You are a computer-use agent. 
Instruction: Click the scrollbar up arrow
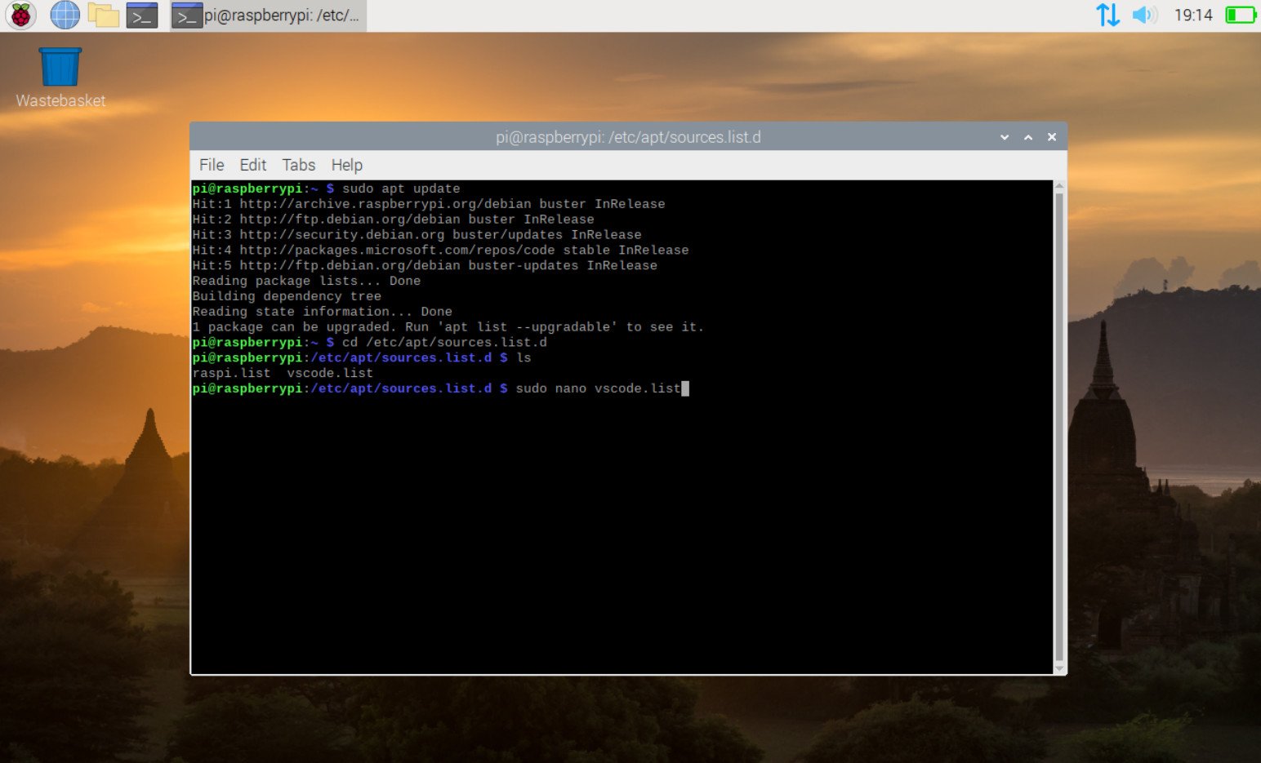coord(1059,186)
